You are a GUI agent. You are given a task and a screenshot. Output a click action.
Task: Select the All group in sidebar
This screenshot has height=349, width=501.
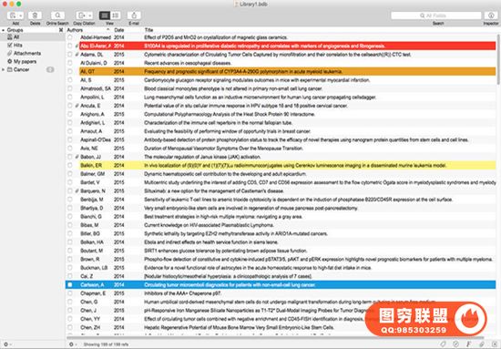pos(32,37)
